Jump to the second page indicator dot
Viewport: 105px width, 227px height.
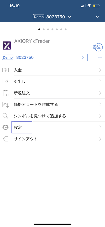pos(44,29)
